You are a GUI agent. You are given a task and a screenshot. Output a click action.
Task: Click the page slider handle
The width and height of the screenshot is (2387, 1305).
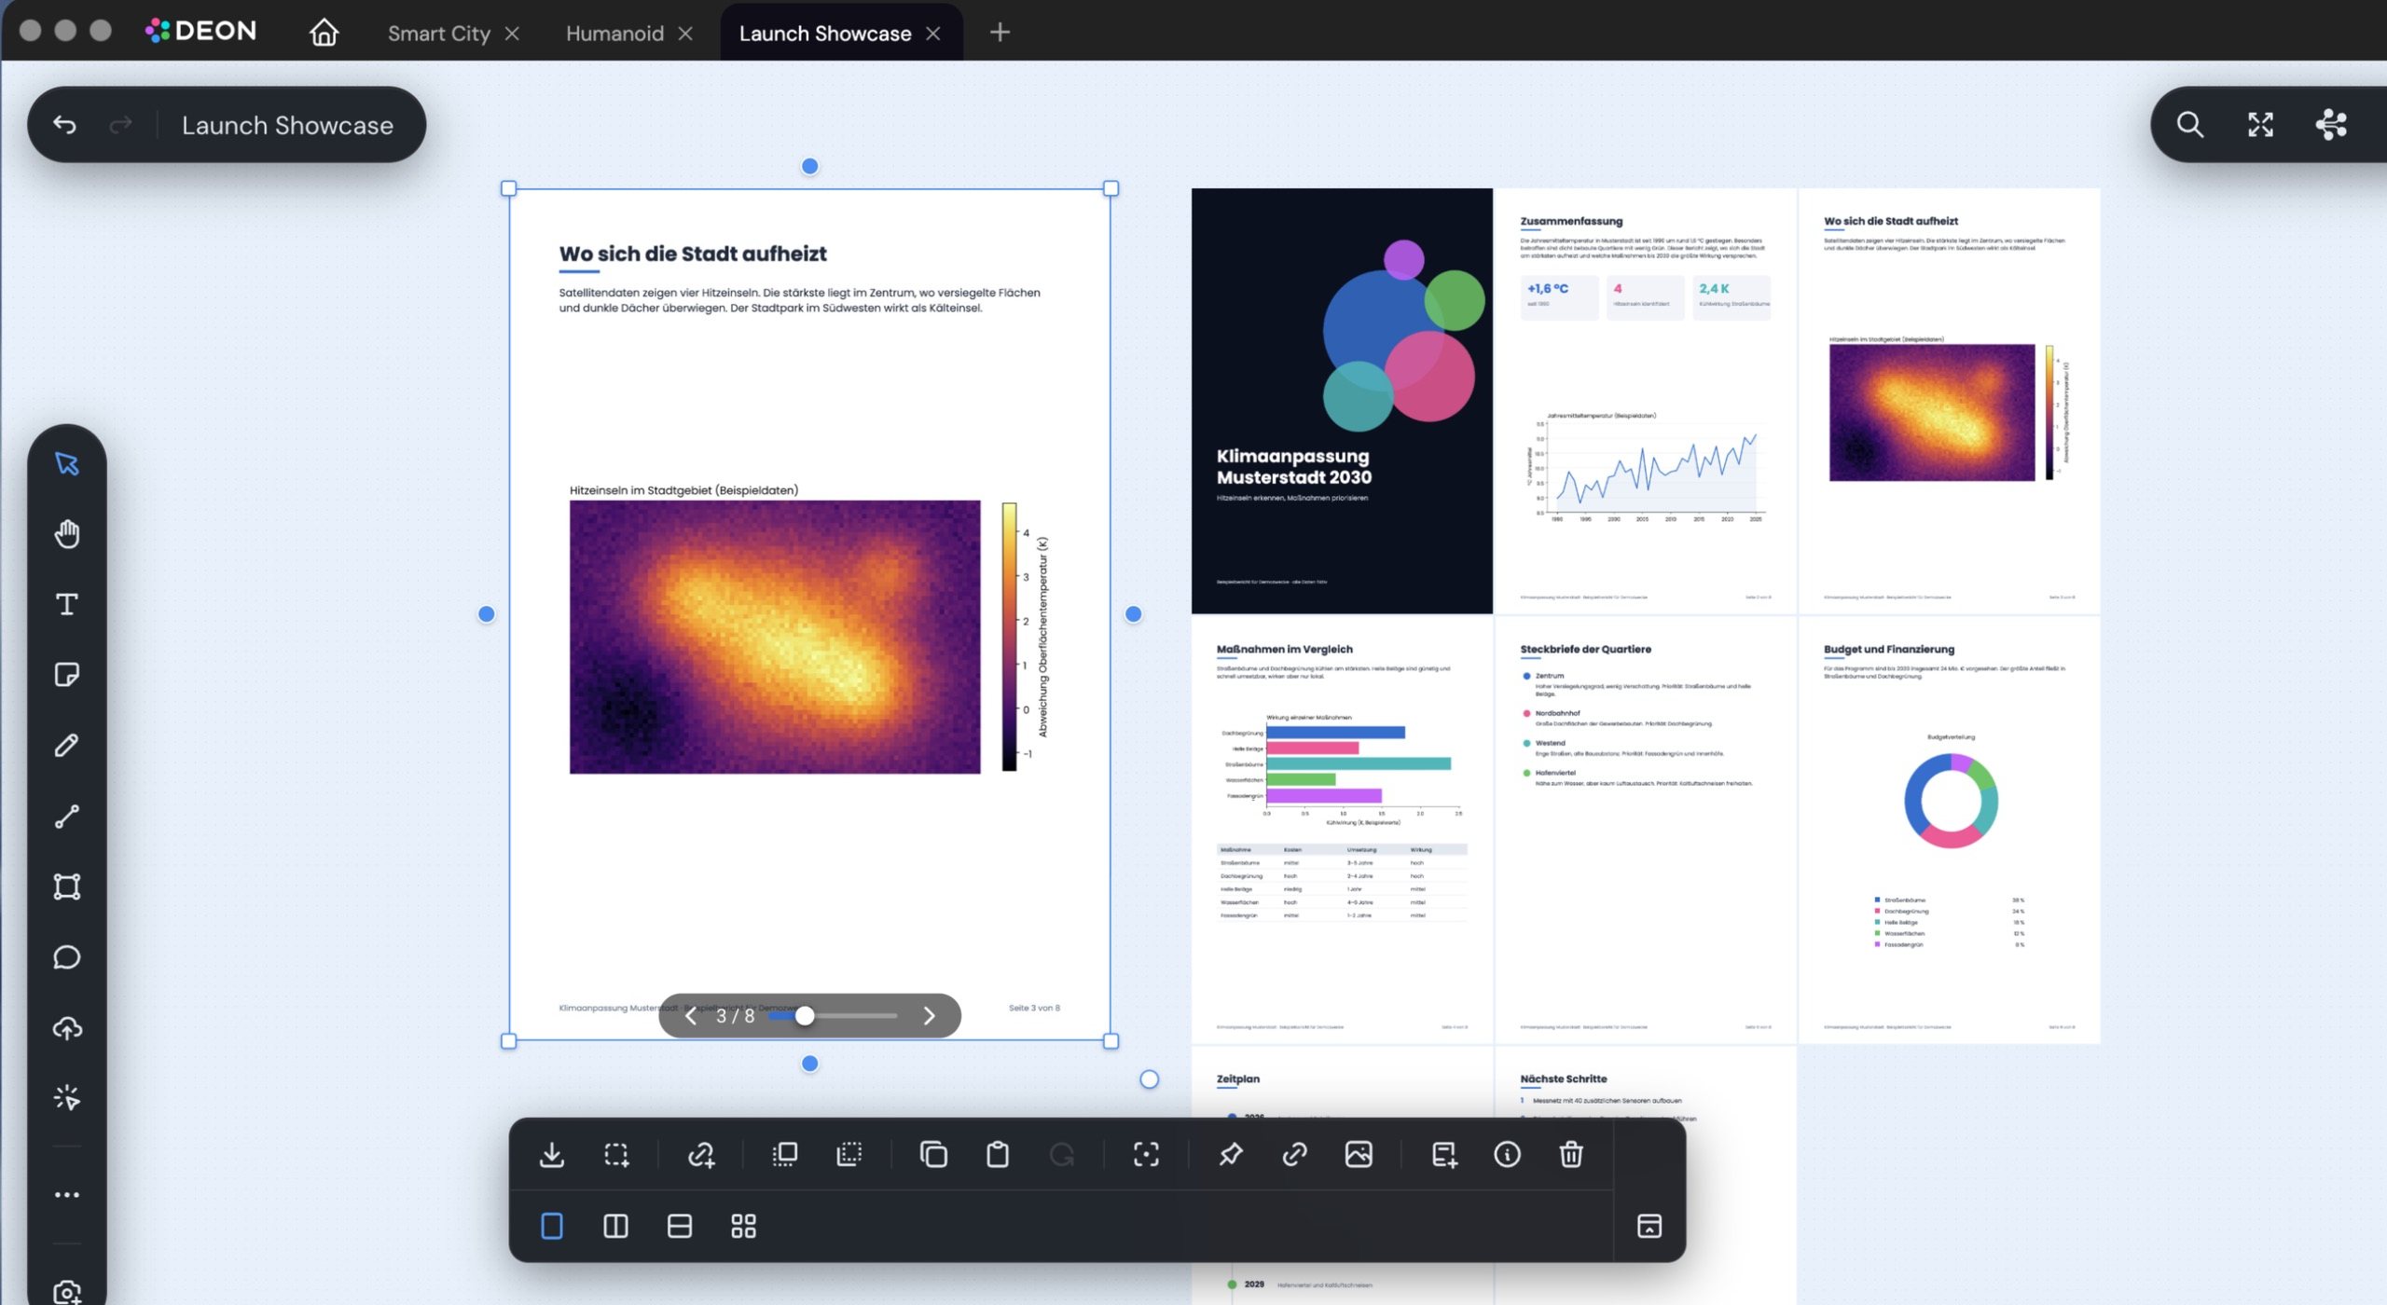804,1015
